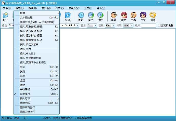Enable the 监视剪贴板 clipboard monitor checkbox
176x121 pixels.
(159, 25)
